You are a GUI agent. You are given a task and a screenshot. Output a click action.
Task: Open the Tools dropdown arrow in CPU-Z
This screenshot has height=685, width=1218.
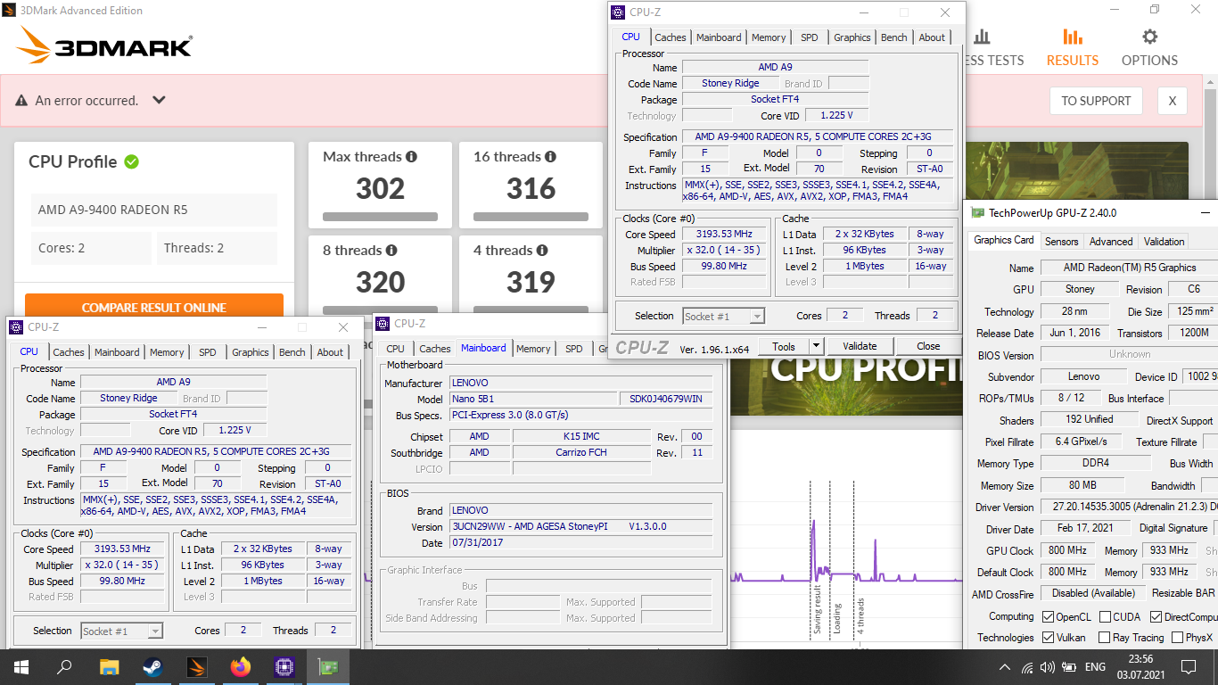point(816,346)
